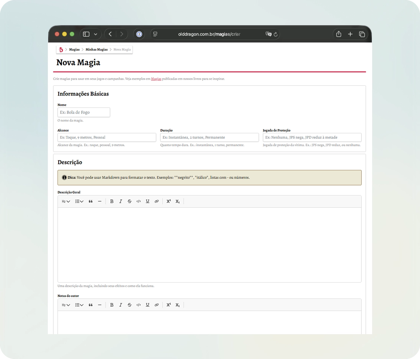Image resolution: width=420 pixels, height=359 pixels.
Task: Apply italic in Descrição Geral editor
Action: coord(121,201)
